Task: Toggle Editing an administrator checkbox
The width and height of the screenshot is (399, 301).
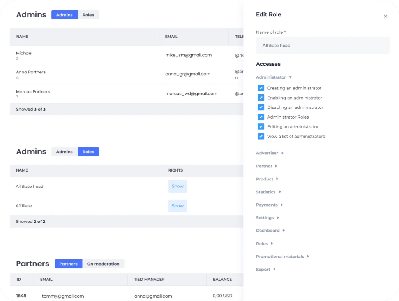Action: (x=261, y=127)
